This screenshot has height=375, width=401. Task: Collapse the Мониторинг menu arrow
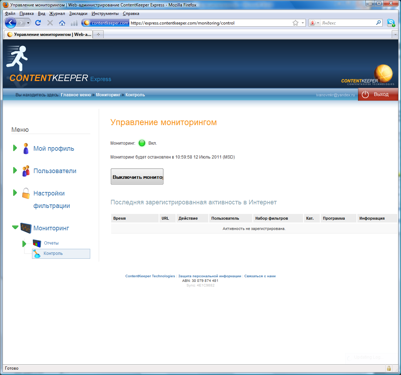(15, 227)
